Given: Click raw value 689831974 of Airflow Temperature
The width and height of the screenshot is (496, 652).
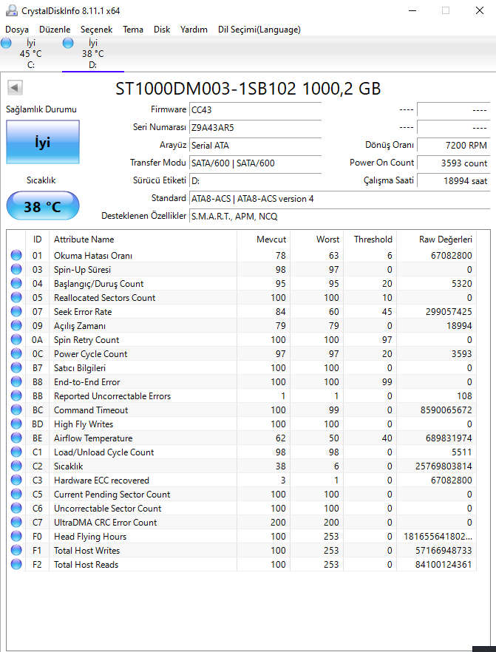Looking at the screenshot, I should (x=449, y=438).
